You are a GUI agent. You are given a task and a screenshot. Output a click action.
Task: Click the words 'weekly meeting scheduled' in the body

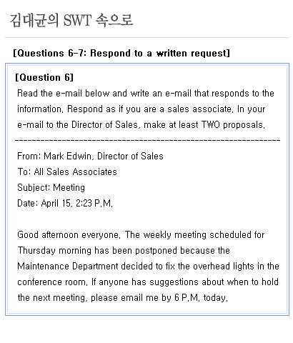[197, 235]
